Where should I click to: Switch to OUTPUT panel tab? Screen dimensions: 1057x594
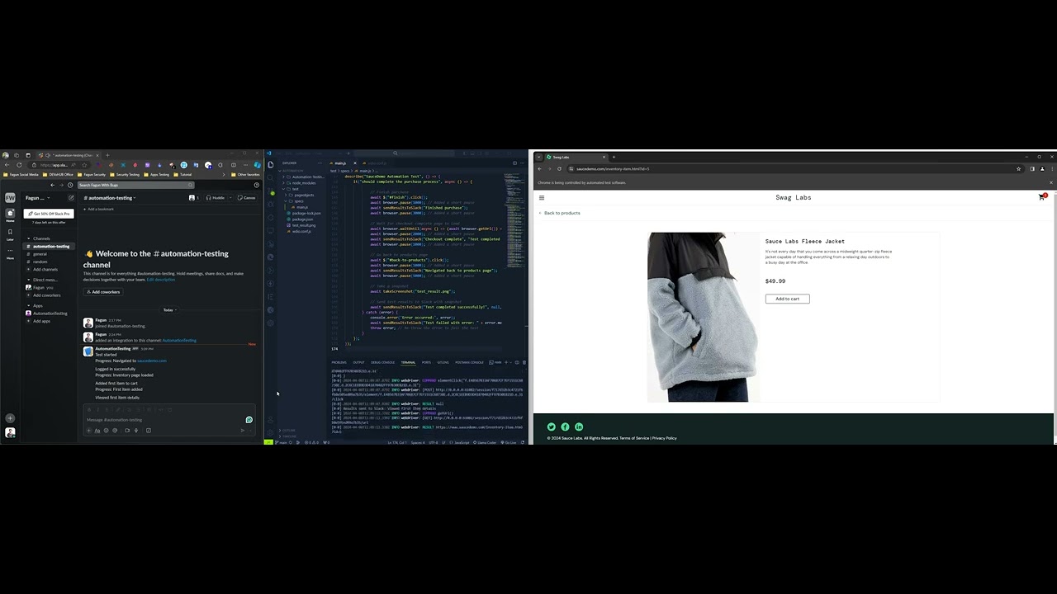tap(358, 362)
